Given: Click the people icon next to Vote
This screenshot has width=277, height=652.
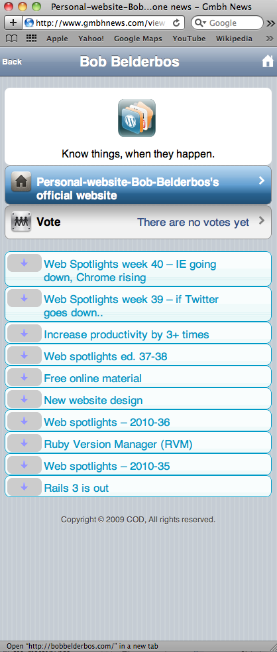Looking at the screenshot, I should click(21, 222).
